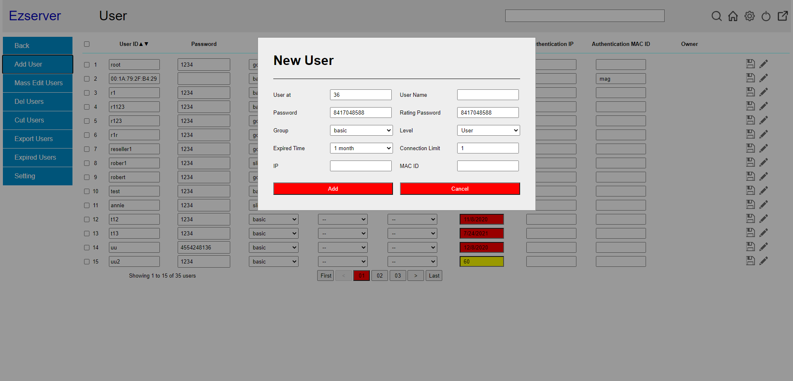Select checkbox for row 8 rober1
Screen dimensions: 793x381
(87, 163)
